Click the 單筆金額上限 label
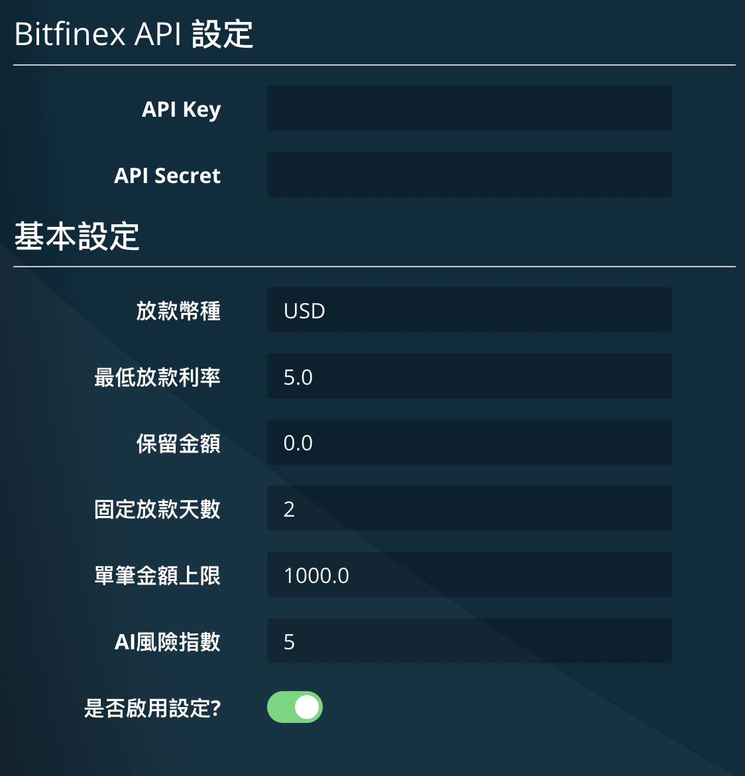Screen dimensions: 745x776 (x=157, y=576)
